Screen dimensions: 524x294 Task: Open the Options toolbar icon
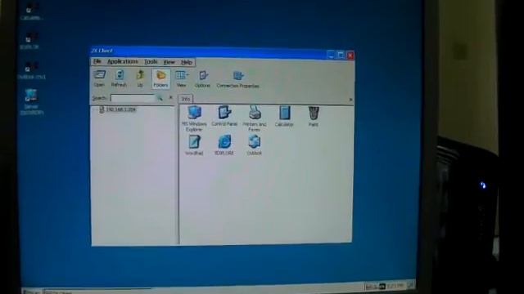pyautogui.click(x=202, y=79)
